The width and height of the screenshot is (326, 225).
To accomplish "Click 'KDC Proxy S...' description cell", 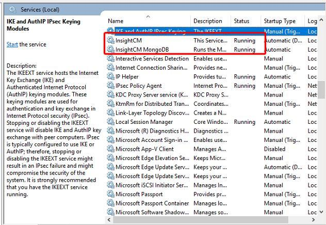I will point(211,95).
